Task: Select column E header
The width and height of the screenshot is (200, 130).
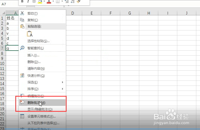Action: (x=92, y=13)
